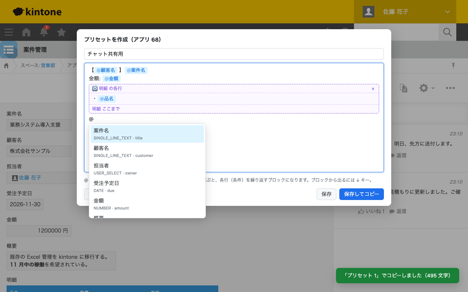Viewport: 468px width, 292px height.
Task: Open the settings gear dropdown
Action: [x=426, y=88]
